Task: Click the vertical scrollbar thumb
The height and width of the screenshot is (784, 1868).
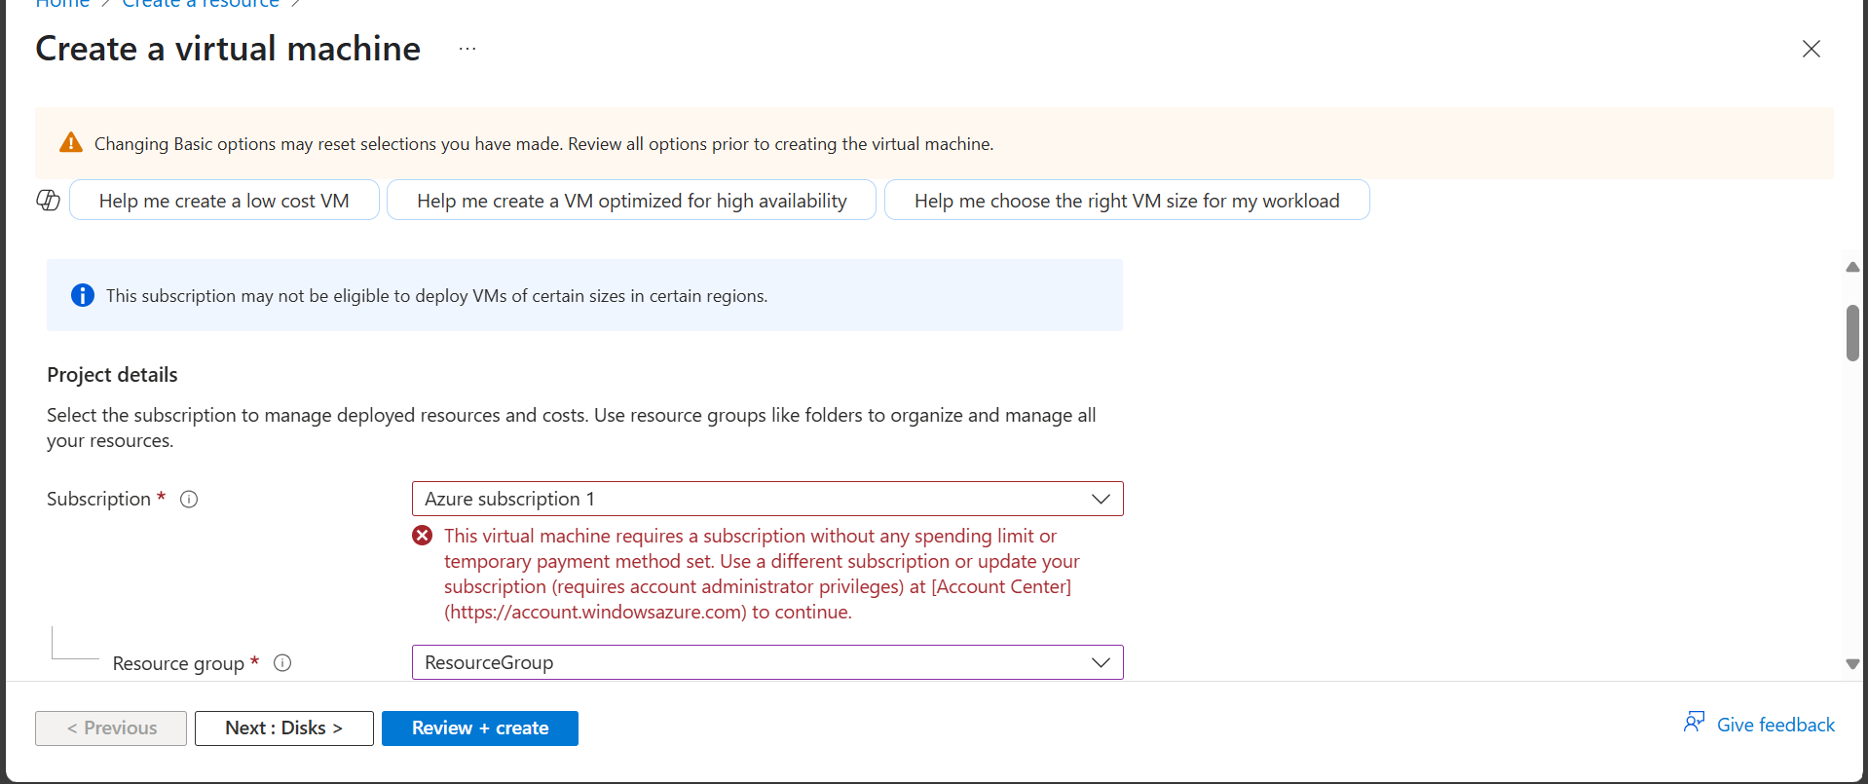Action: point(1852,333)
